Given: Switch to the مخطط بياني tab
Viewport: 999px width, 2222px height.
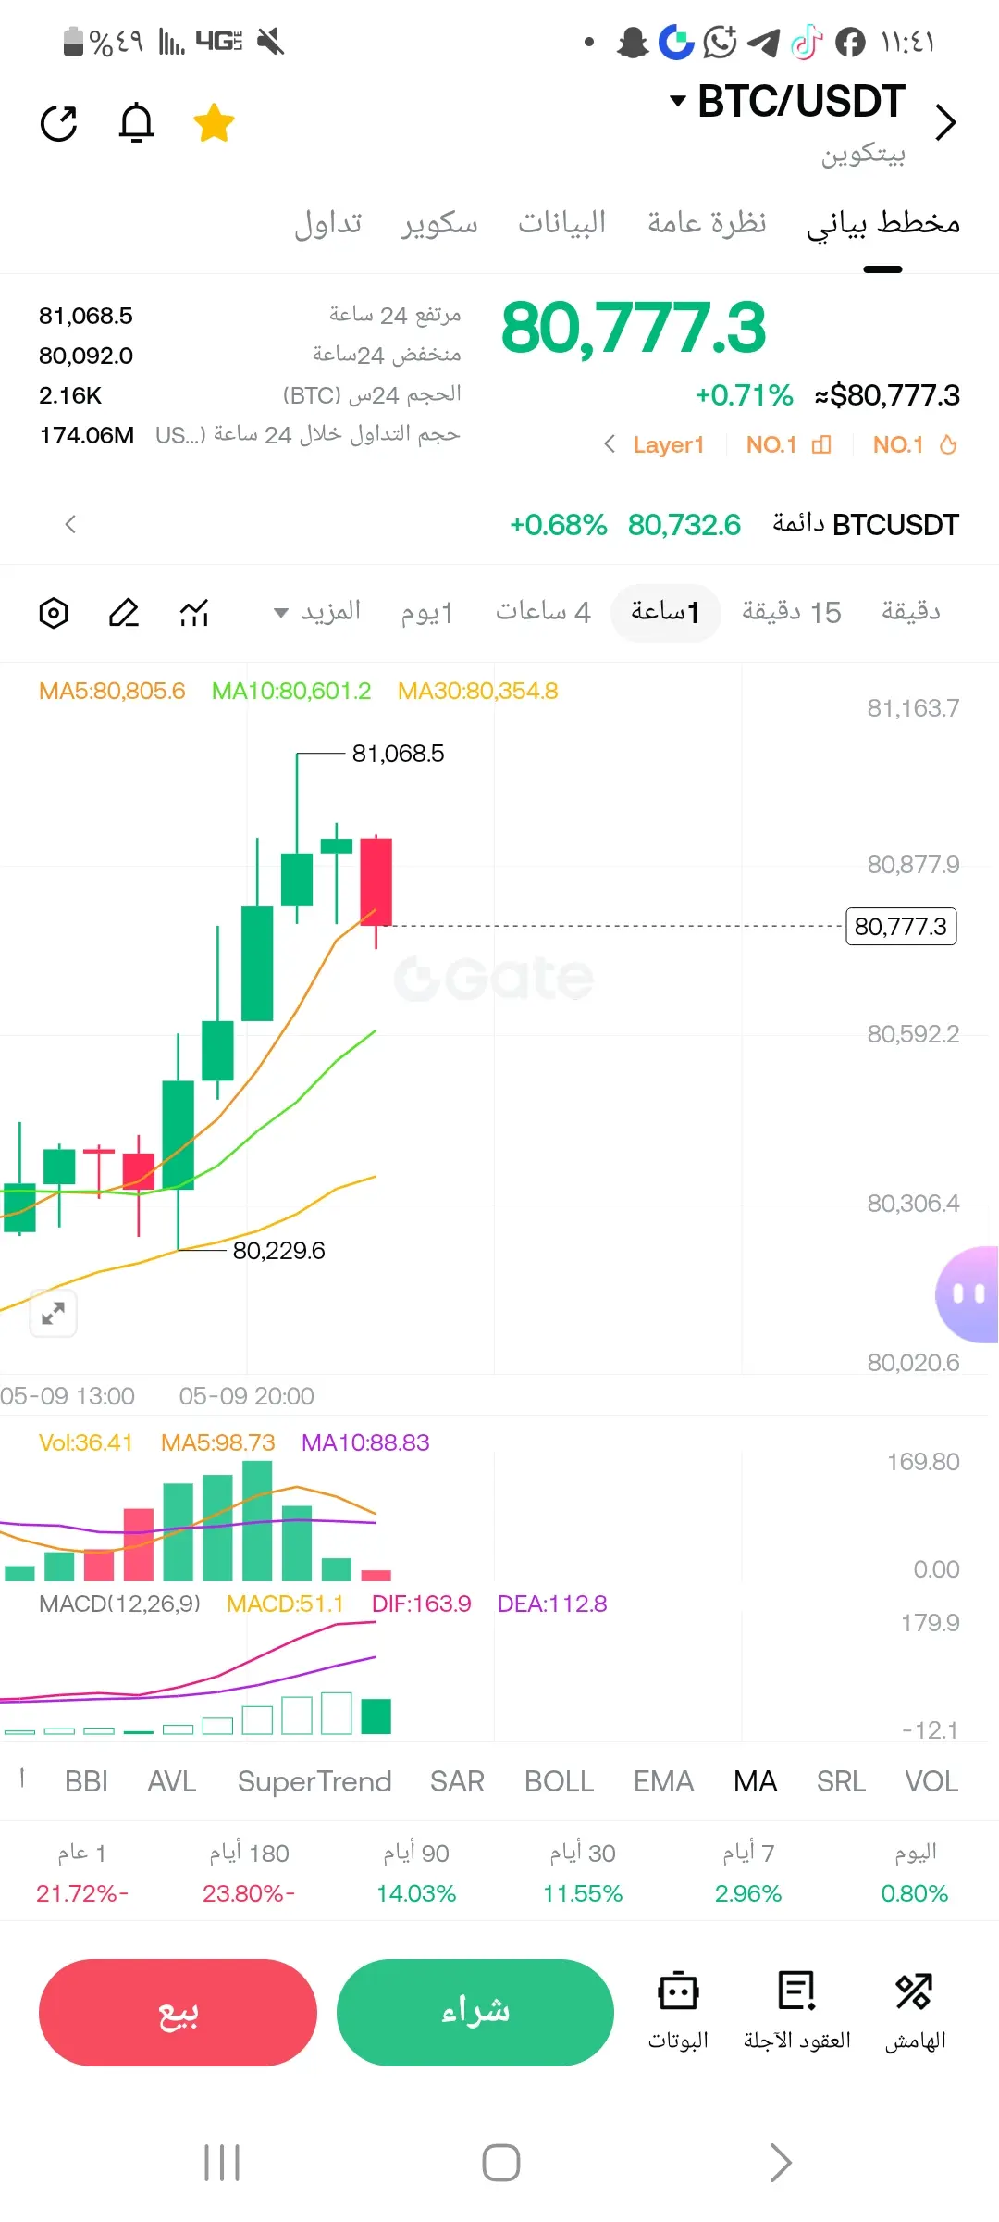Looking at the screenshot, I should click(x=883, y=223).
